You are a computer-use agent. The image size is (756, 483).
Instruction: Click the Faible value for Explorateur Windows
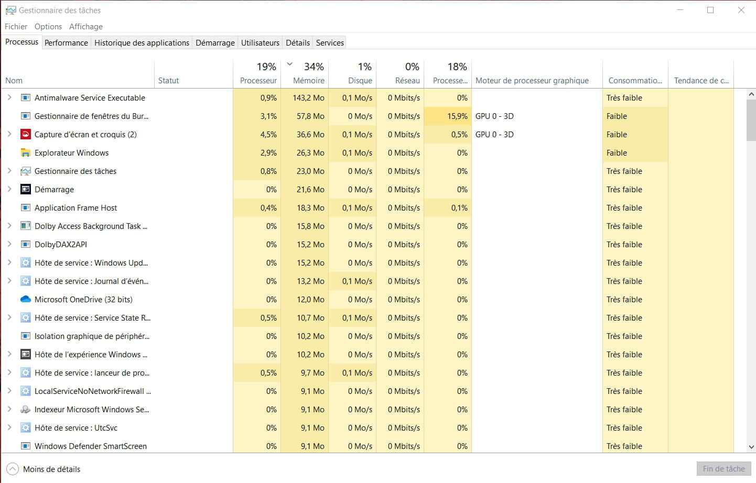pyautogui.click(x=635, y=153)
